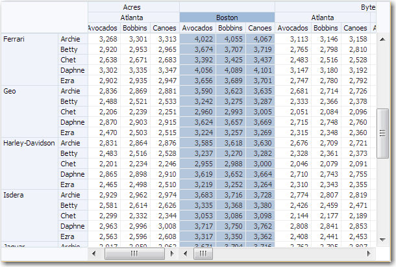Viewport: 396px width, 267px height.
Task: Click the cell with value 3,313
Action: click(165, 39)
